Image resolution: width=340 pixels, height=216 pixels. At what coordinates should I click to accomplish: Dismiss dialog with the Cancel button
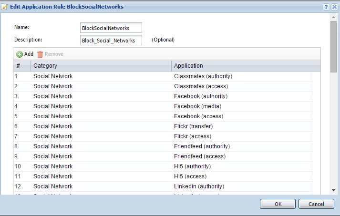click(x=316, y=204)
